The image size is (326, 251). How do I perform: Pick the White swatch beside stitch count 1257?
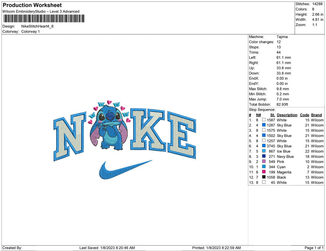[264, 141]
